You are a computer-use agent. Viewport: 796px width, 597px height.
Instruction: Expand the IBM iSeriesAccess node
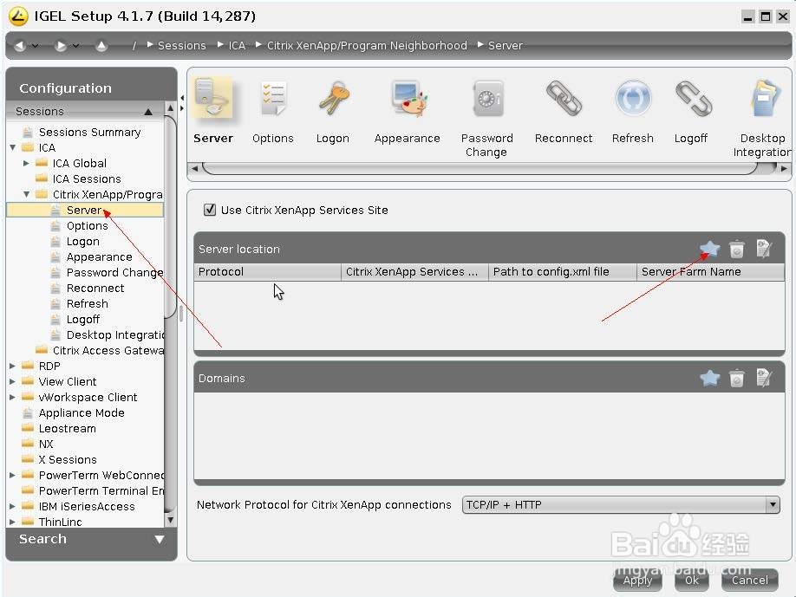pyautogui.click(x=12, y=506)
